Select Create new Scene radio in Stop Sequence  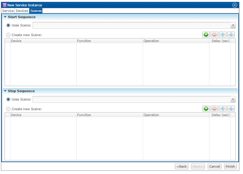(8, 109)
